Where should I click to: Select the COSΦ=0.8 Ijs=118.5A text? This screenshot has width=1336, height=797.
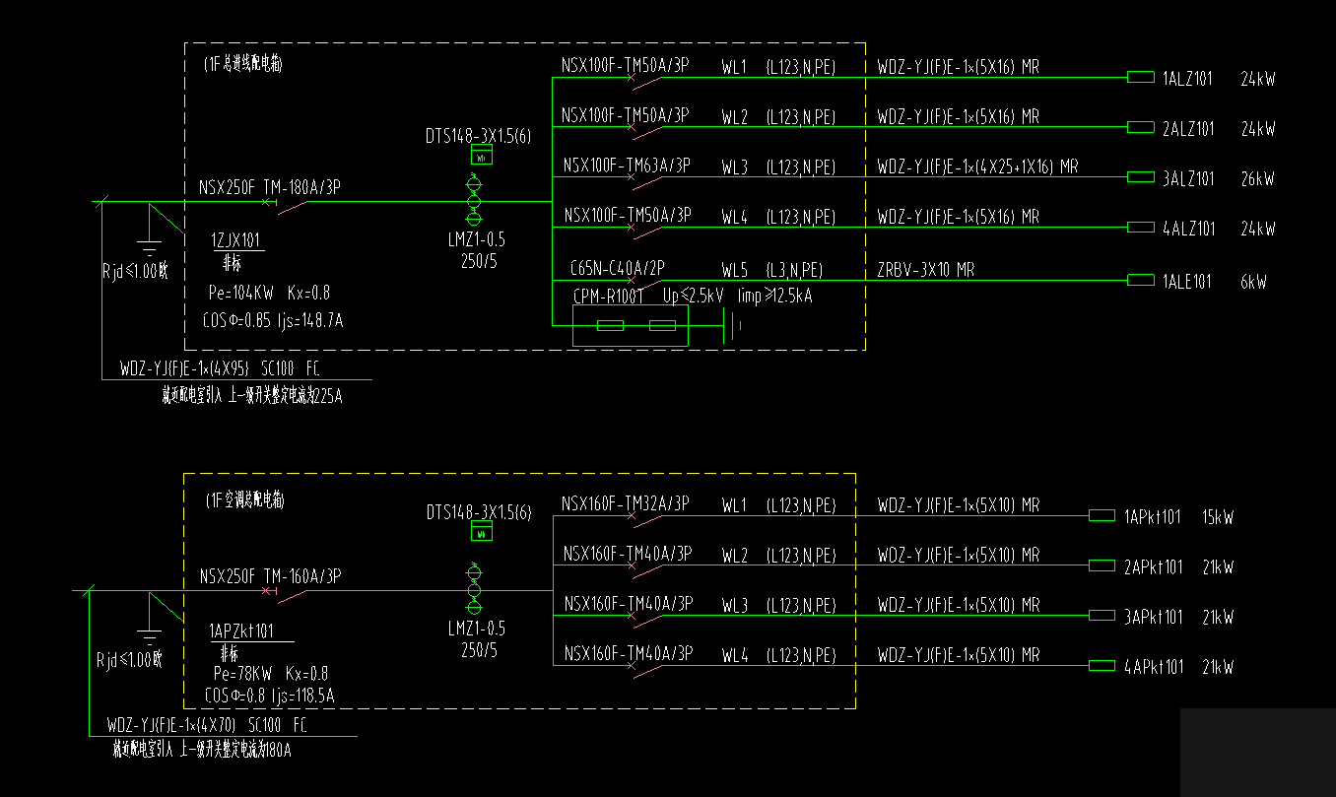tap(269, 696)
